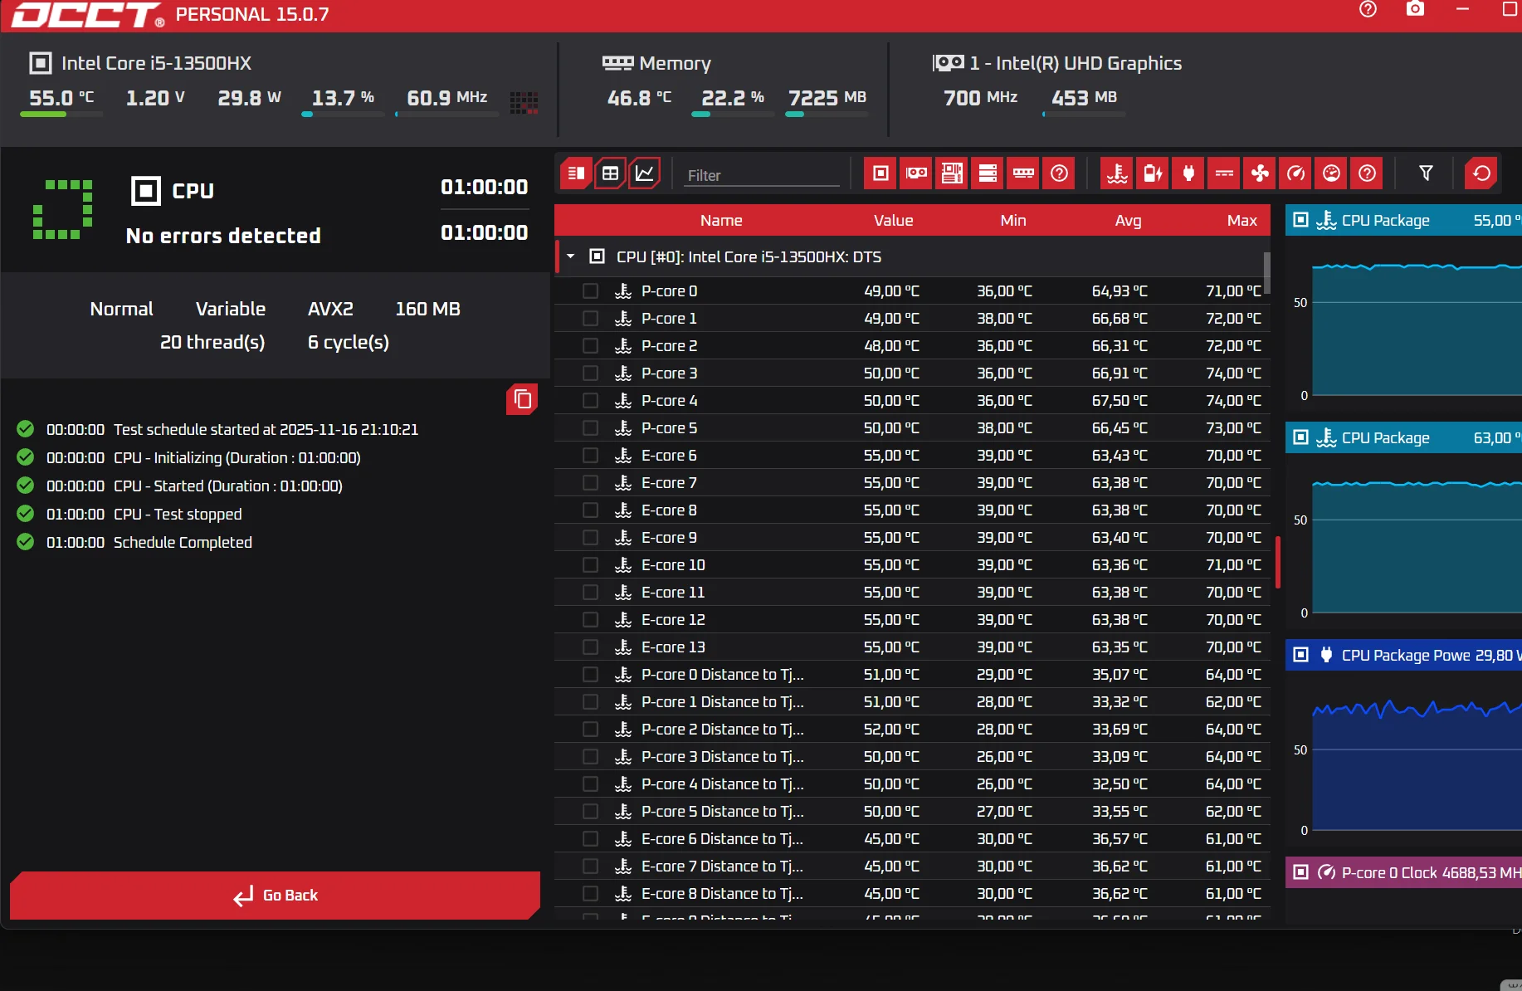Toggle the current sensor type filter
Image resolution: width=1522 pixels, height=991 pixels.
click(x=1224, y=173)
